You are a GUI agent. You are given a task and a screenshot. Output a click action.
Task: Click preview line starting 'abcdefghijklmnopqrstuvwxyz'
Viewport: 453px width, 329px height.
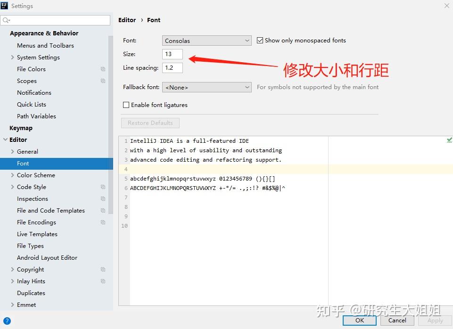203,179
